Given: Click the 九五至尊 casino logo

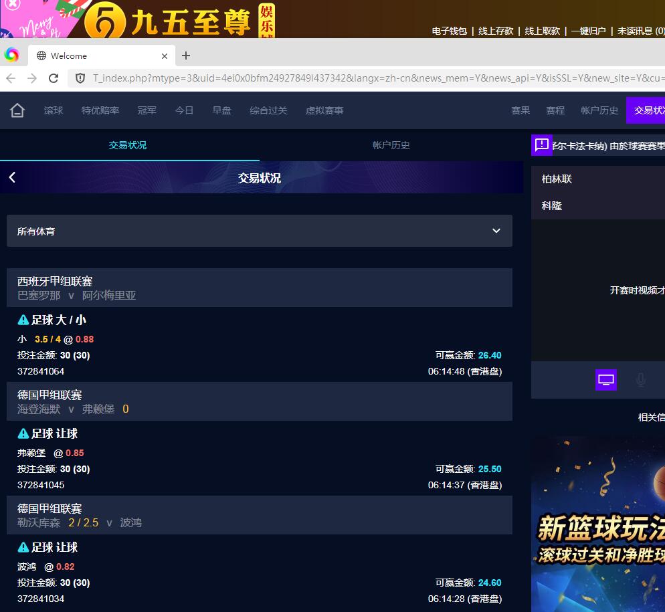Looking at the screenshot, I should point(180,20).
